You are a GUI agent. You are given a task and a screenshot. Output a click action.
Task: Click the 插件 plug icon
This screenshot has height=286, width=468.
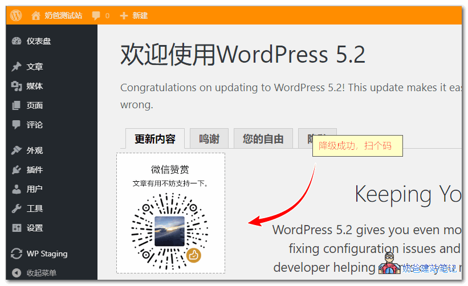17,170
